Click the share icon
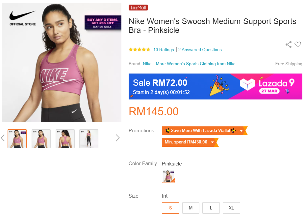The height and width of the screenshot is (217, 305). tap(289, 45)
